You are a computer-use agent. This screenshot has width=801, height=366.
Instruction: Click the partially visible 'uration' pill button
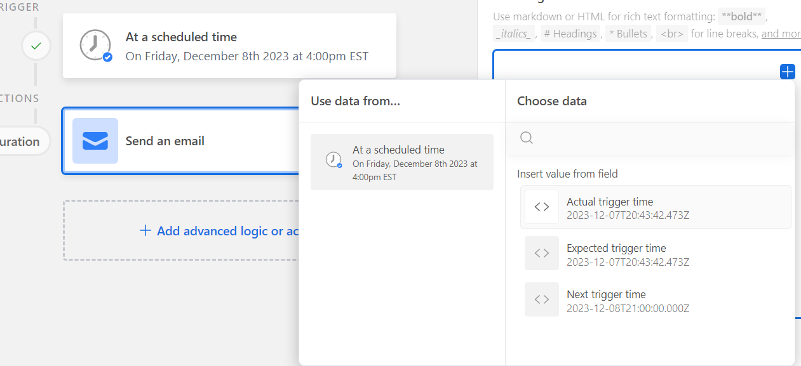pos(20,141)
